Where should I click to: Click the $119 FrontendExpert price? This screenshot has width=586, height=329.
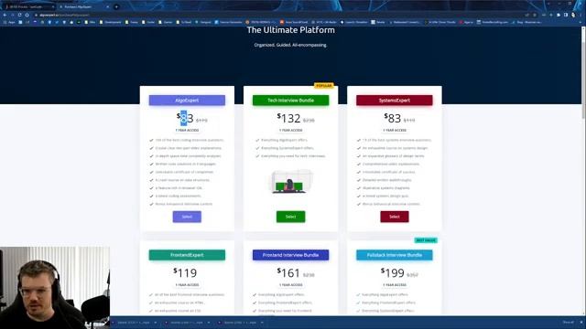(185, 272)
